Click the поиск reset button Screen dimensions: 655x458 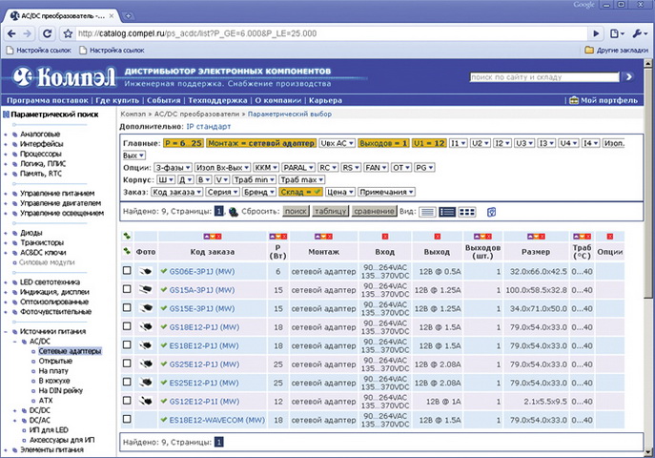[296, 212]
